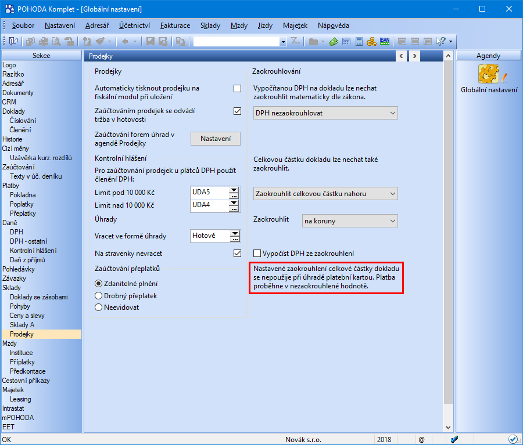Click scrollbar down arrow in settings panel
This screenshot has height=445, width=523.
pyautogui.click(x=448, y=428)
